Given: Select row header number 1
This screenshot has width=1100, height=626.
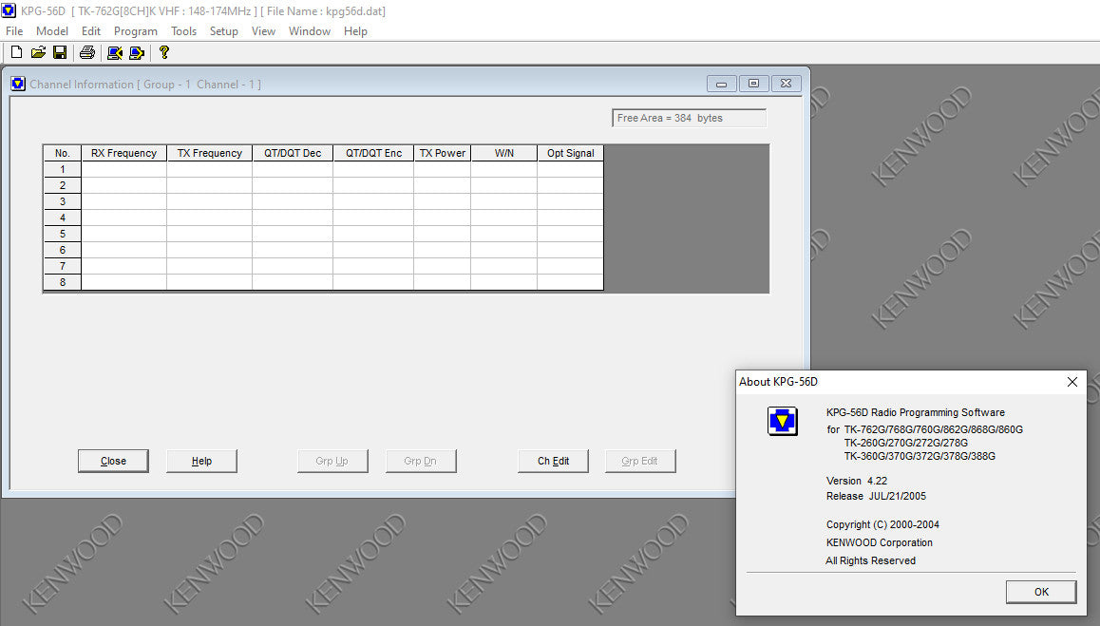Looking at the screenshot, I should pos(63,169).
